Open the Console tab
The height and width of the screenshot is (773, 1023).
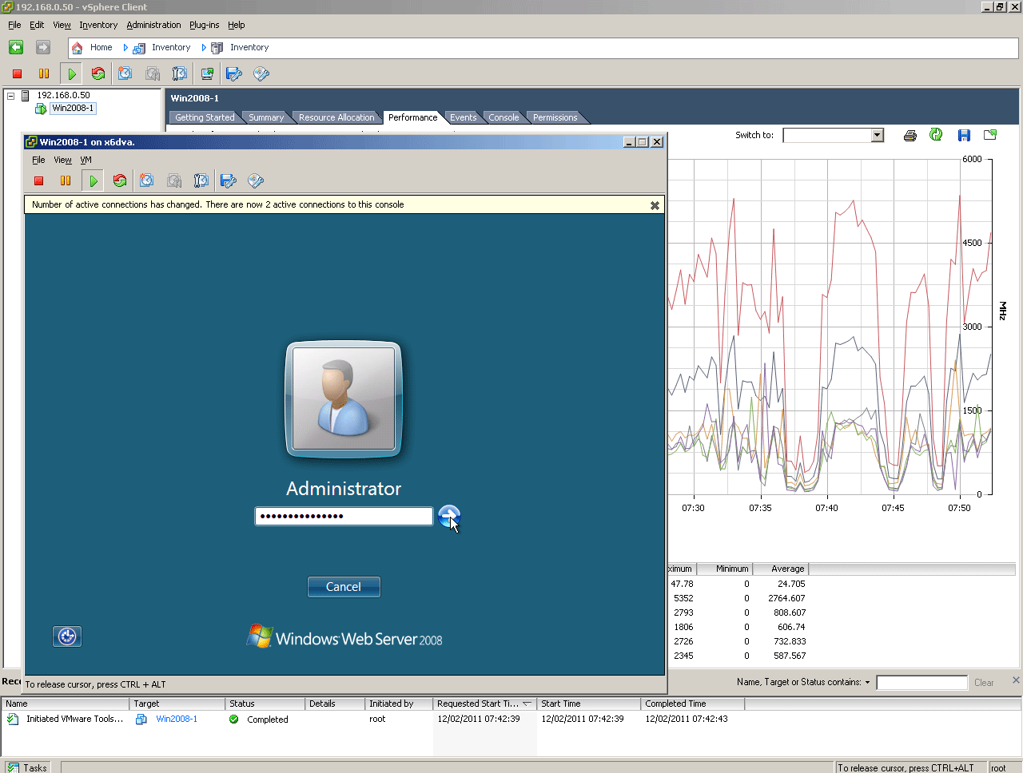[504, 118]
